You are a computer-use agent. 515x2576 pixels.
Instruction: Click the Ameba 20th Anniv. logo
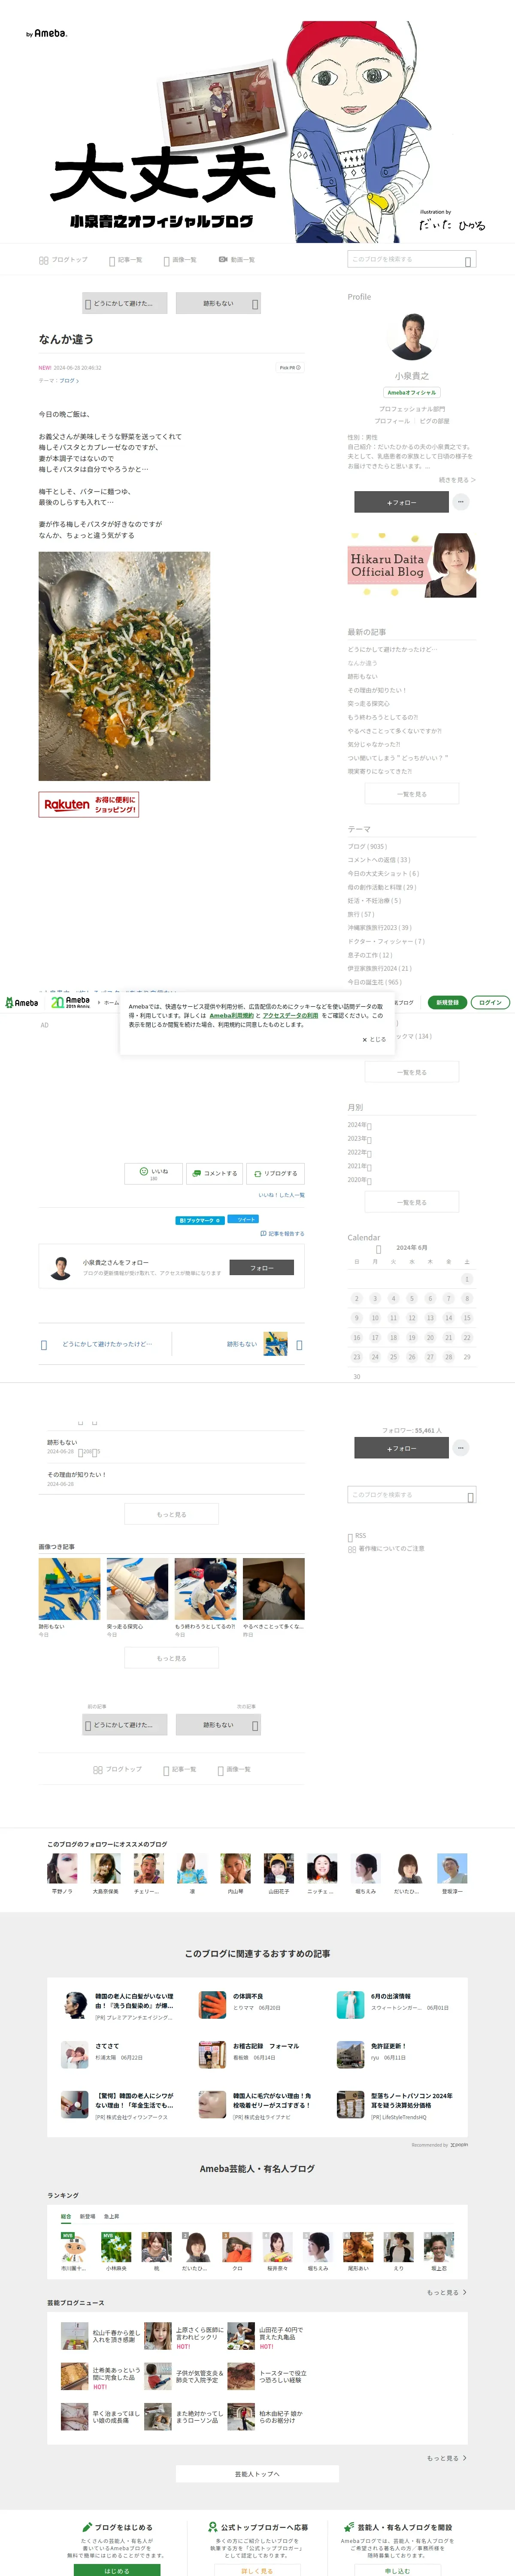tap(70, 1002)
